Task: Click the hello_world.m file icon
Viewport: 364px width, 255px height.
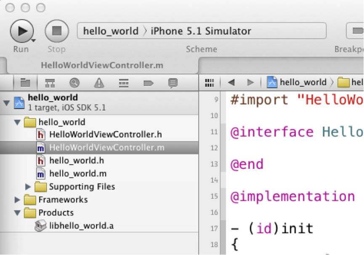Action: point(41,174)
